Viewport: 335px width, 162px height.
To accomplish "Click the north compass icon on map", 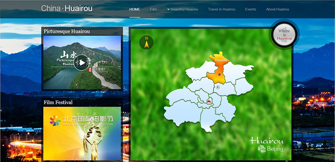I will [x=146, y=43].
